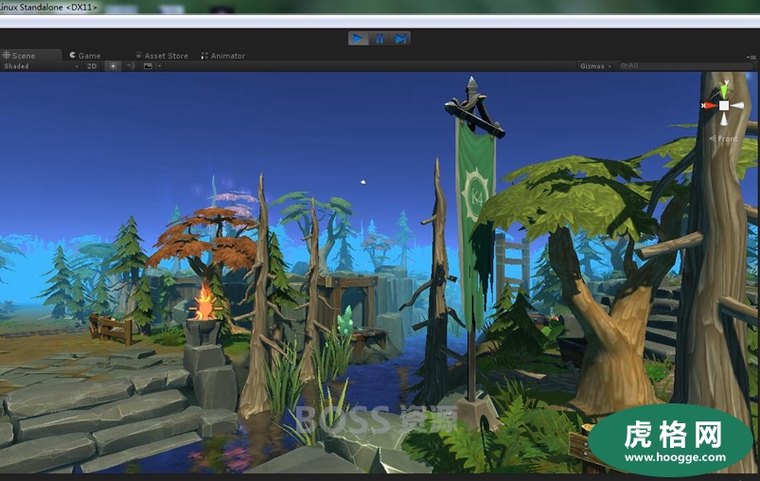Open the Gizmos dropdown

point(595,66)
